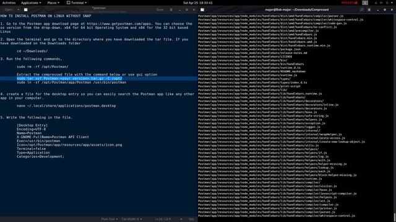Click the 'Categories=Development;' line
Viewport: 396px width, 222px height.
[40, 157]
